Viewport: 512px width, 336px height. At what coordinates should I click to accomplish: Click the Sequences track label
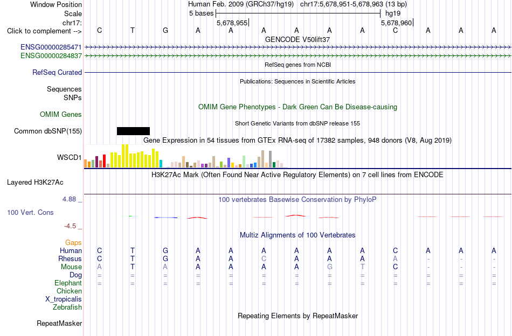(x=64, y=89)
